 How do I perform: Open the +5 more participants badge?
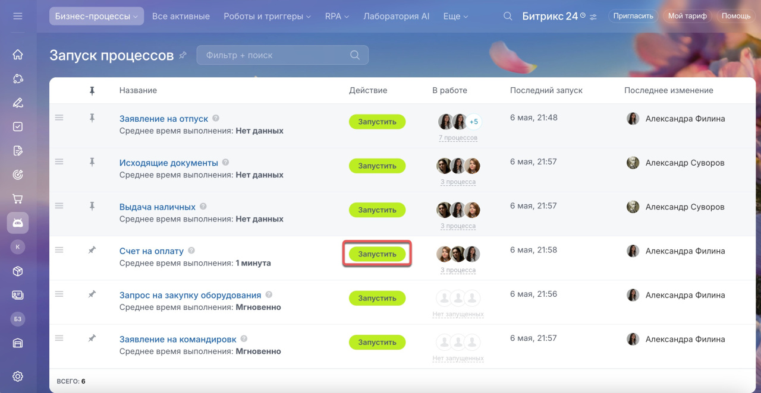click(x=473, y=122)
